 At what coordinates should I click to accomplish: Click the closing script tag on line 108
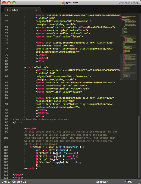point(31,169)
